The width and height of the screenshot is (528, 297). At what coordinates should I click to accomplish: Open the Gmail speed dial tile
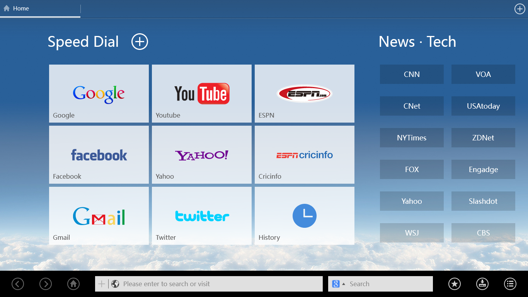99,216
